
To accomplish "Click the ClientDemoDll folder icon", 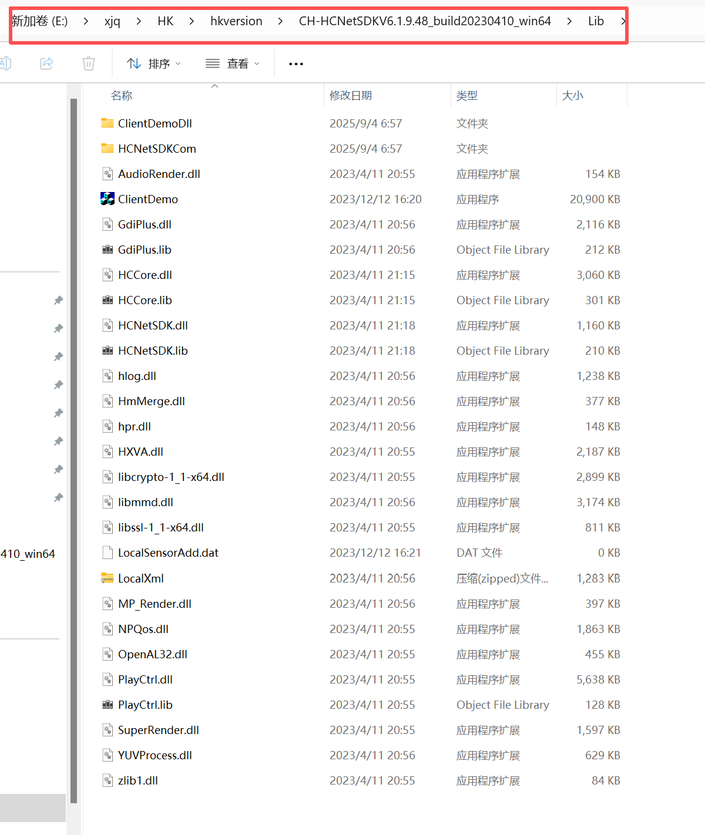I will [108, 123].
